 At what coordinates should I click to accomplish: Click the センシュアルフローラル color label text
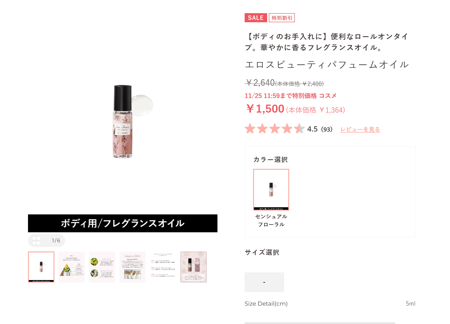271,220
